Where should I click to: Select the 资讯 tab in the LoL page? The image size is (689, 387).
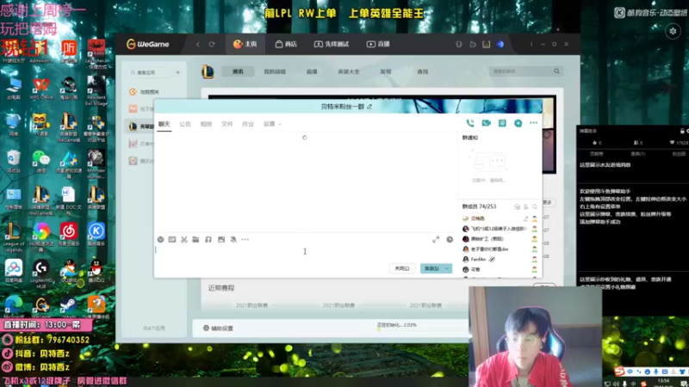click(238, 71)
